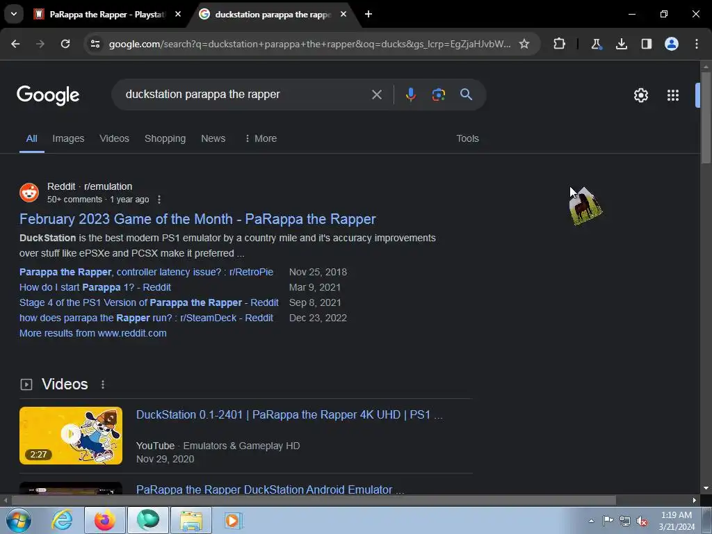The width and height of the screenshot is (712, 534).
Task: Select the All results tab
Action: coord(31,138)
